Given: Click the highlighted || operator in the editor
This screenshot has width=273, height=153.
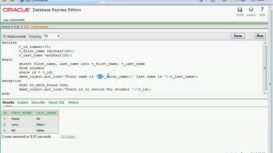Looking at the screenshot, I should [x=100, y=76].
